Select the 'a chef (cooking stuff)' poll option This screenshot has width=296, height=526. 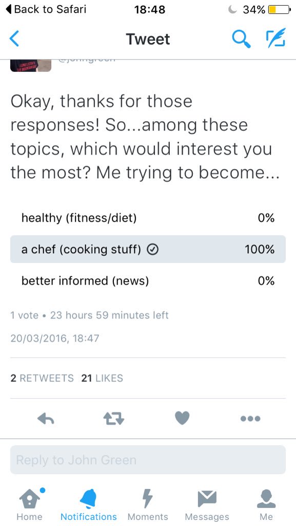148,249
